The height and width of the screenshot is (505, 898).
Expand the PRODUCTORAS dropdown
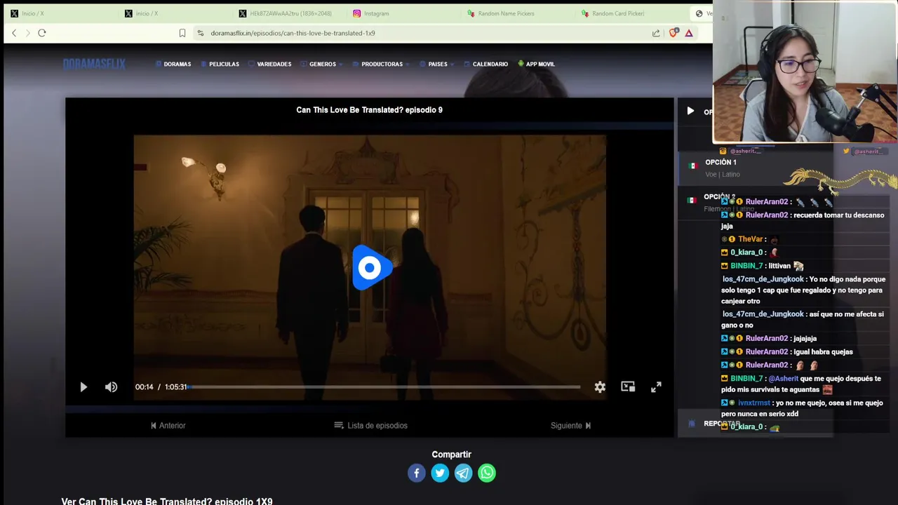[382, 64]
